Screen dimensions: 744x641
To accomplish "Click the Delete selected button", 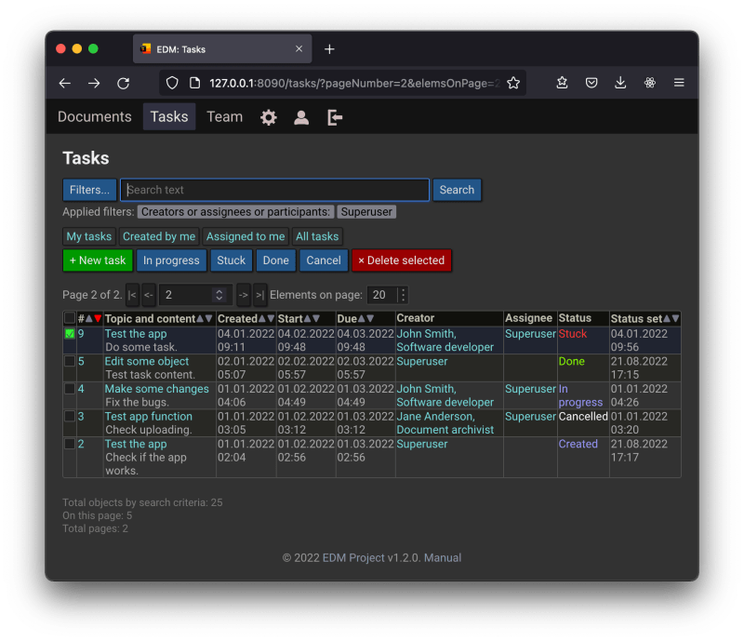I will click(402, 260).
